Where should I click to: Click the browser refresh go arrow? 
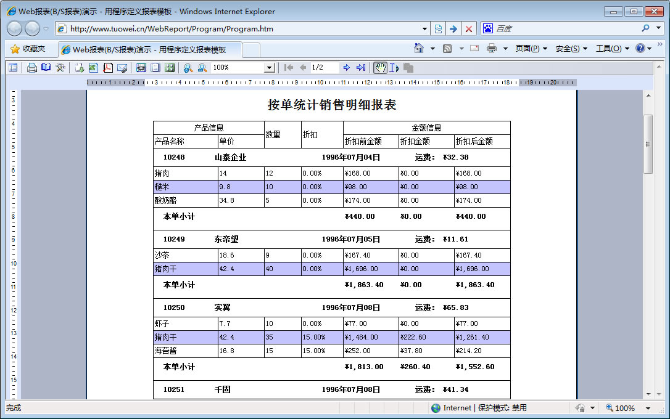[453, 29]
